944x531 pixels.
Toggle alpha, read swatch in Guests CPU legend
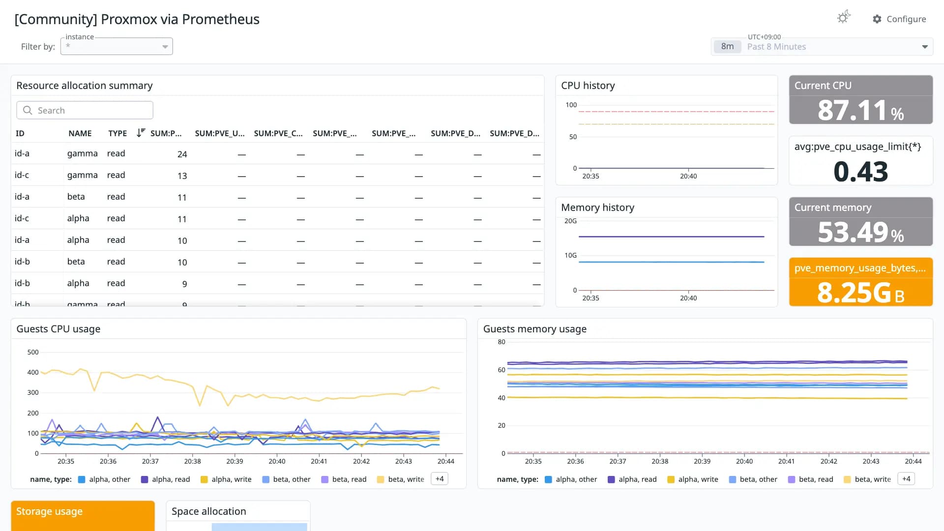click(x=145, y=479)
